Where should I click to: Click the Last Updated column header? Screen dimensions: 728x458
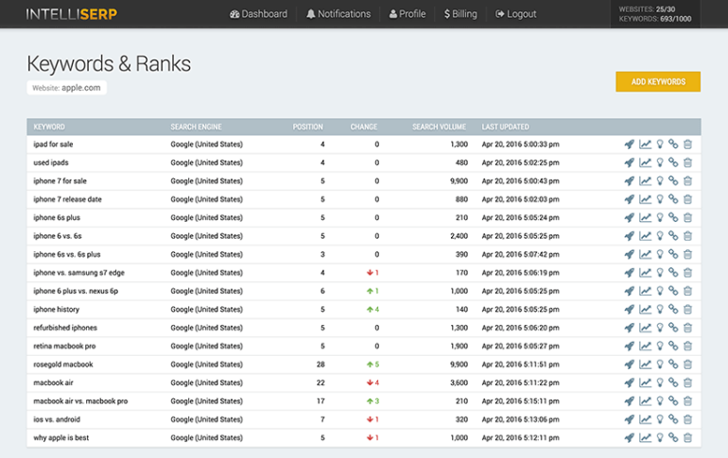pyautogui.click(x=505, y=127)
